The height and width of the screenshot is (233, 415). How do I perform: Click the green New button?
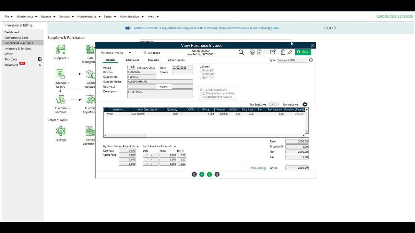[303, 52]
